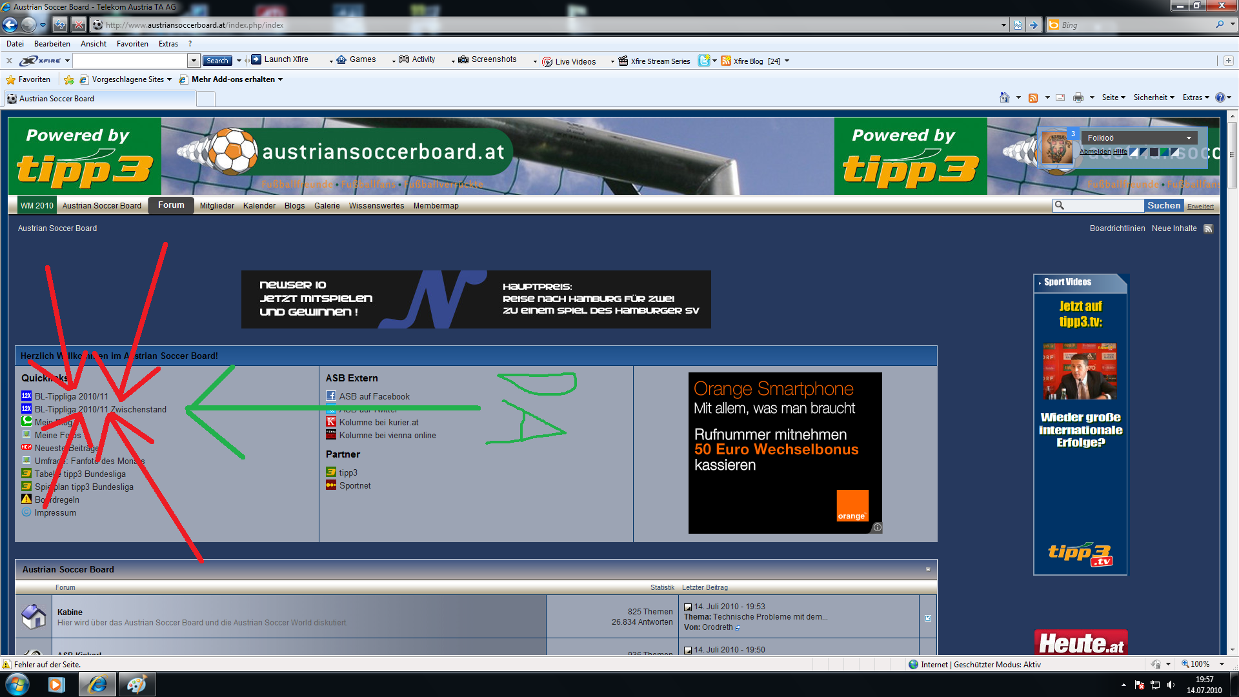This screenshot has height=697, width=1239.
Task: Refresh the page with the reload icon
Action: (x=59, y=25)
